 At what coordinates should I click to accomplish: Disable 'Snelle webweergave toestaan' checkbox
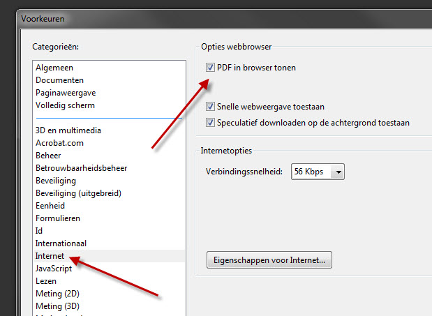[210, 107]
